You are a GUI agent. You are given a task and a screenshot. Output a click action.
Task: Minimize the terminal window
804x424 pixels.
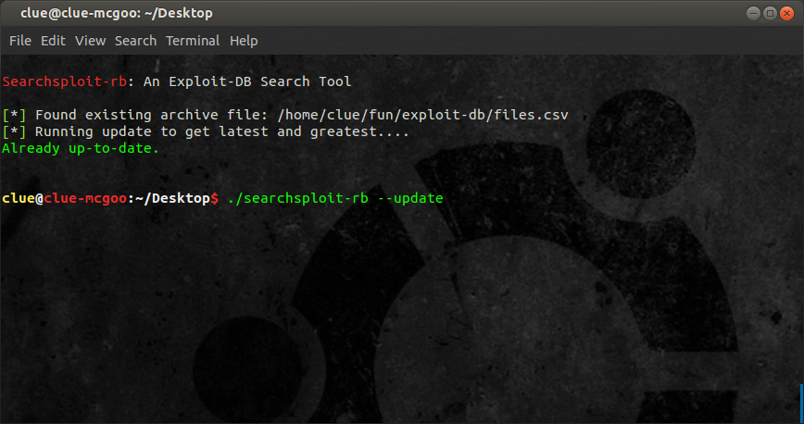point(753,13)
